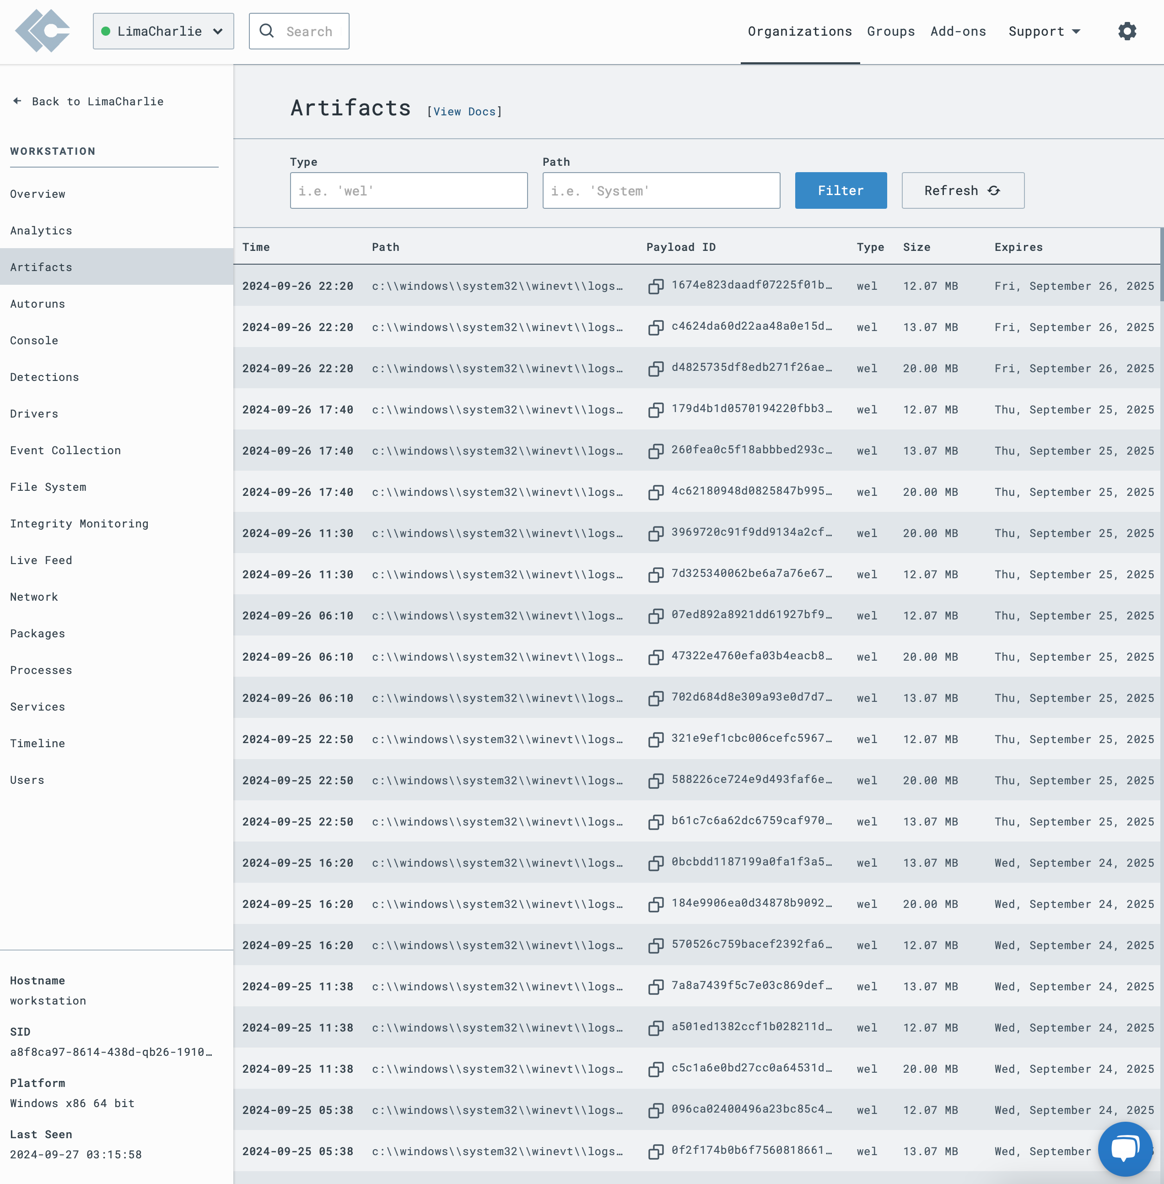The width and height of the screenshot is (1164, 1184).
Task: Open the Console sidebar item
Action: [116, 341]
